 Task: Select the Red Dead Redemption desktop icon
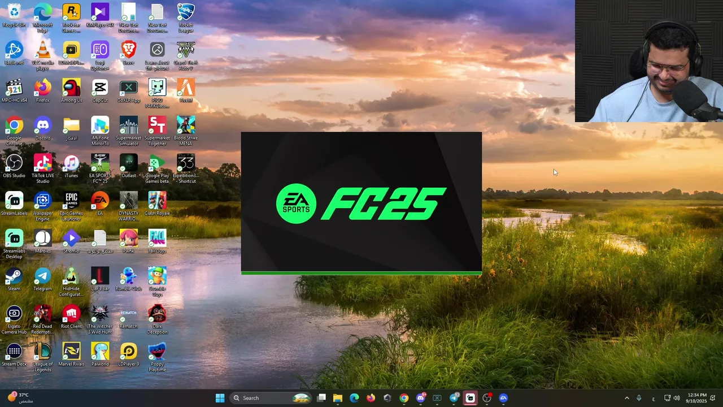tap(43, 319)
